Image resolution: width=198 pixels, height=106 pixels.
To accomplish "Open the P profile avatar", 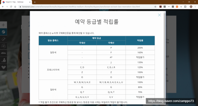I will pyautogui.click(x=191, y=7).
